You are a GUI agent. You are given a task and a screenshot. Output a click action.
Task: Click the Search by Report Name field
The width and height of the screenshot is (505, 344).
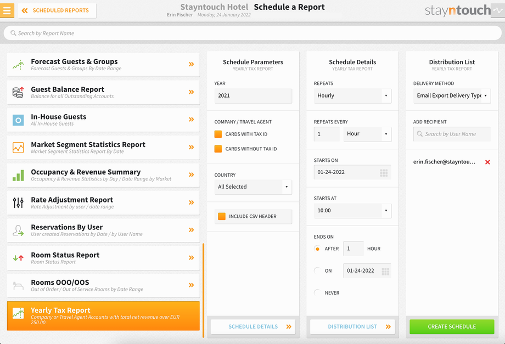252,33
